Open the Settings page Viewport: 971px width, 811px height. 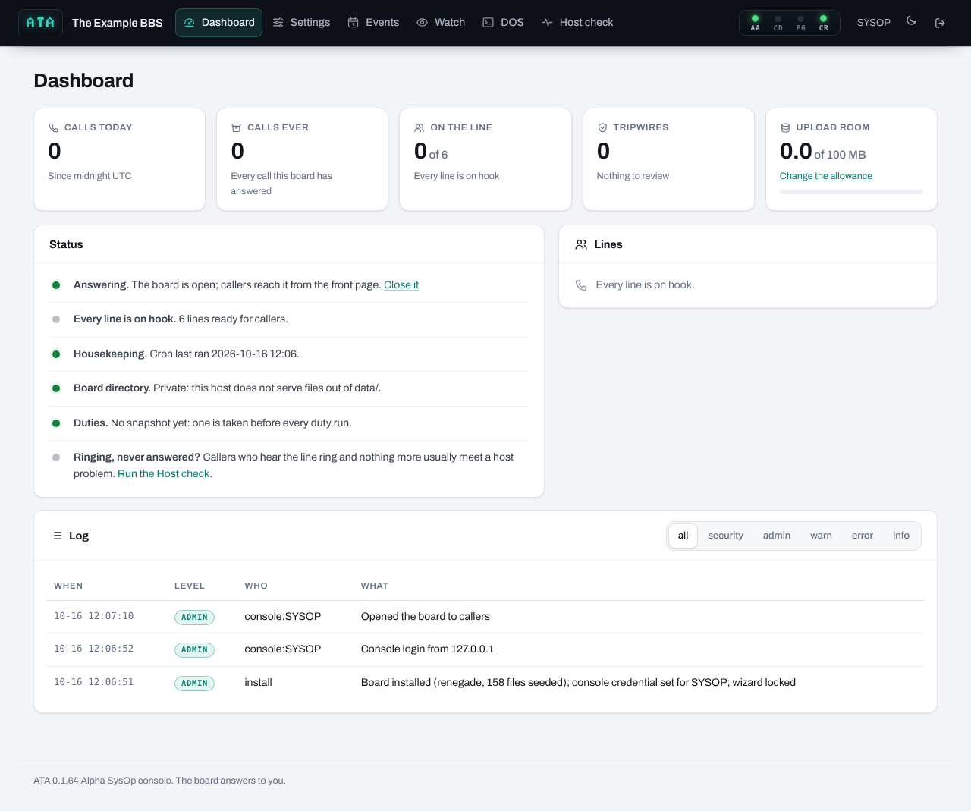point(301,23)
